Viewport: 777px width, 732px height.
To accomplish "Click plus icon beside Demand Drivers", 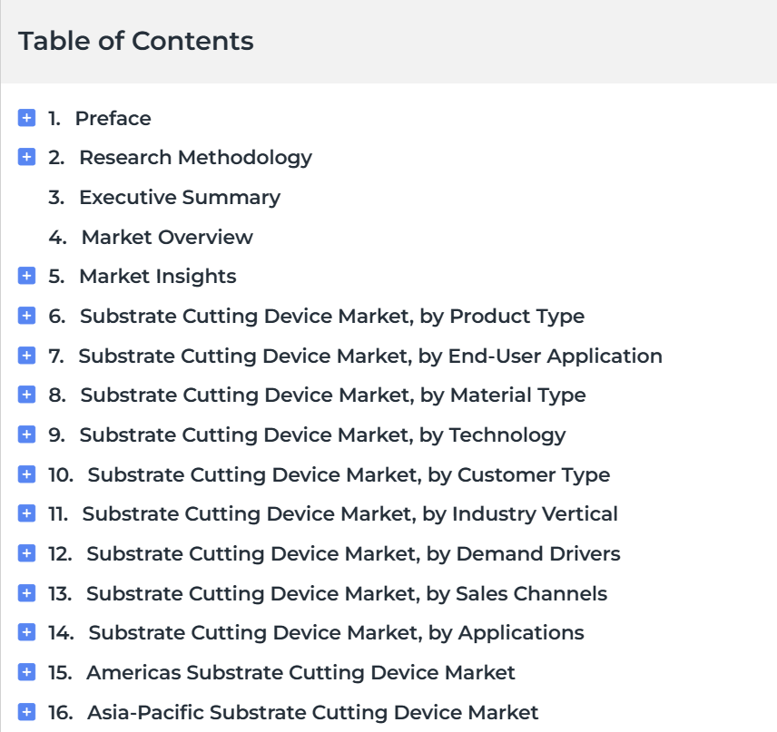I will tap(26, 553).
